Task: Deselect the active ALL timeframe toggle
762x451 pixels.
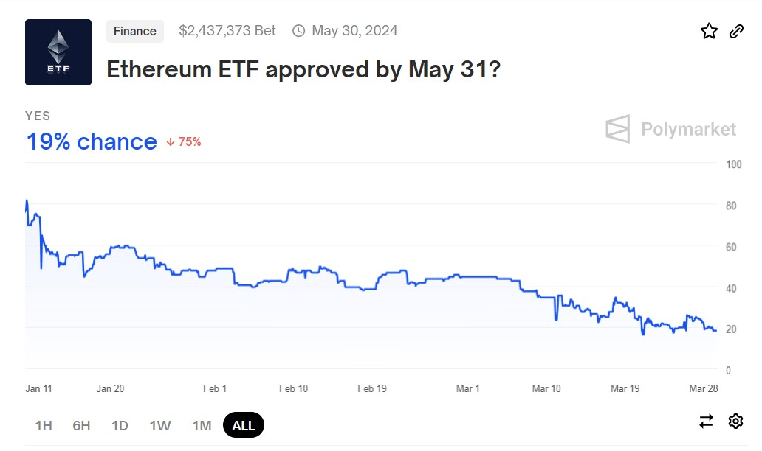Action: (244, 424)
